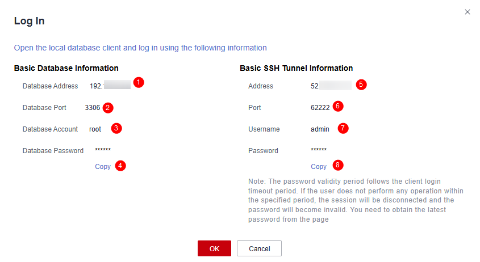Click the SSH port value 62222

point(320,108)
